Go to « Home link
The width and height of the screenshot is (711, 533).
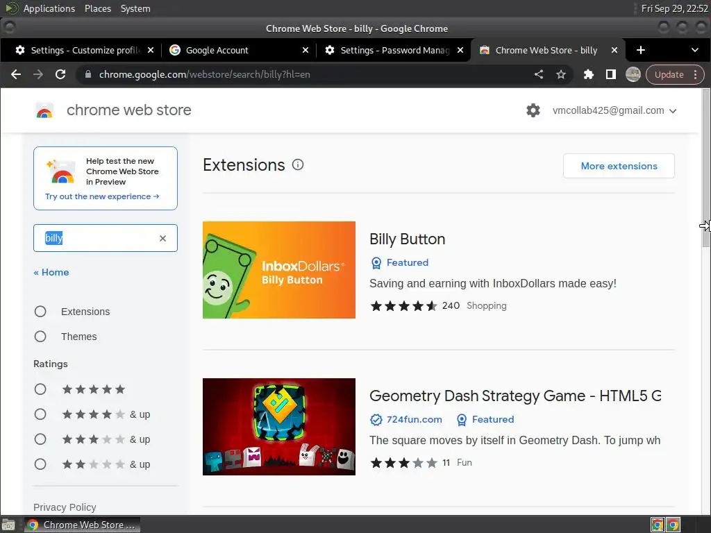(51, 272)
